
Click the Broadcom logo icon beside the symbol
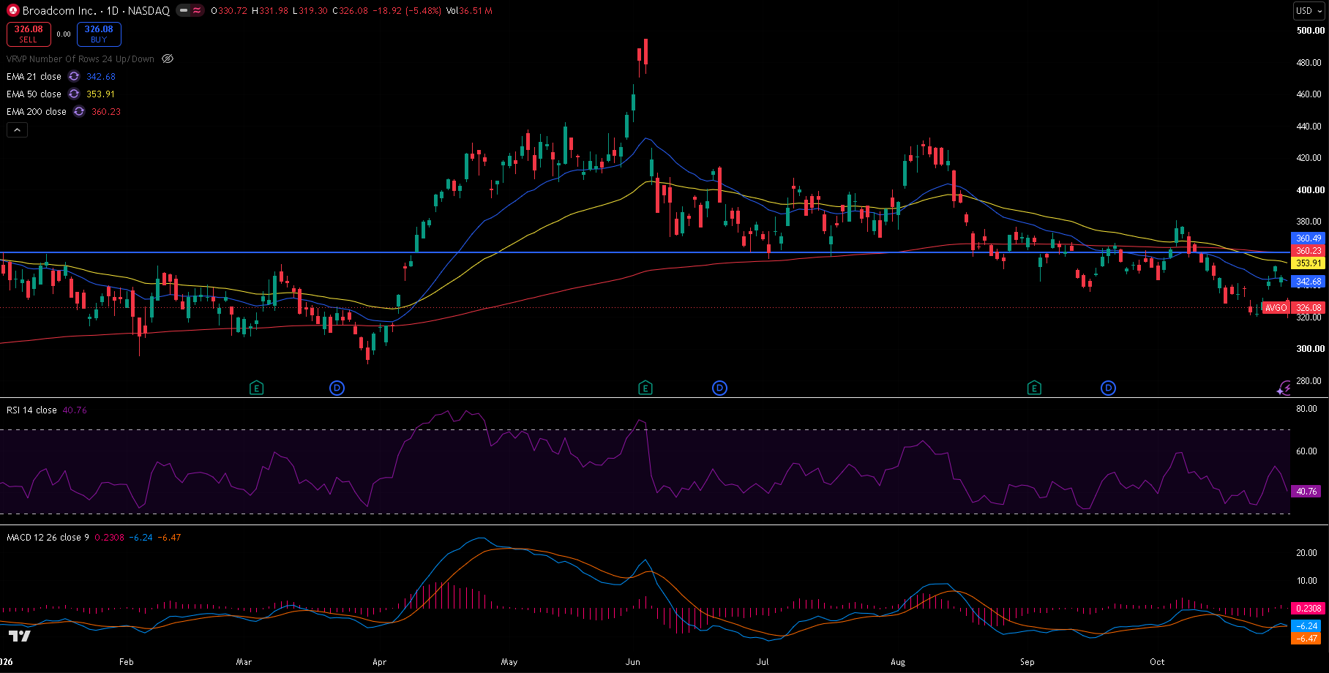click(12, 11)
